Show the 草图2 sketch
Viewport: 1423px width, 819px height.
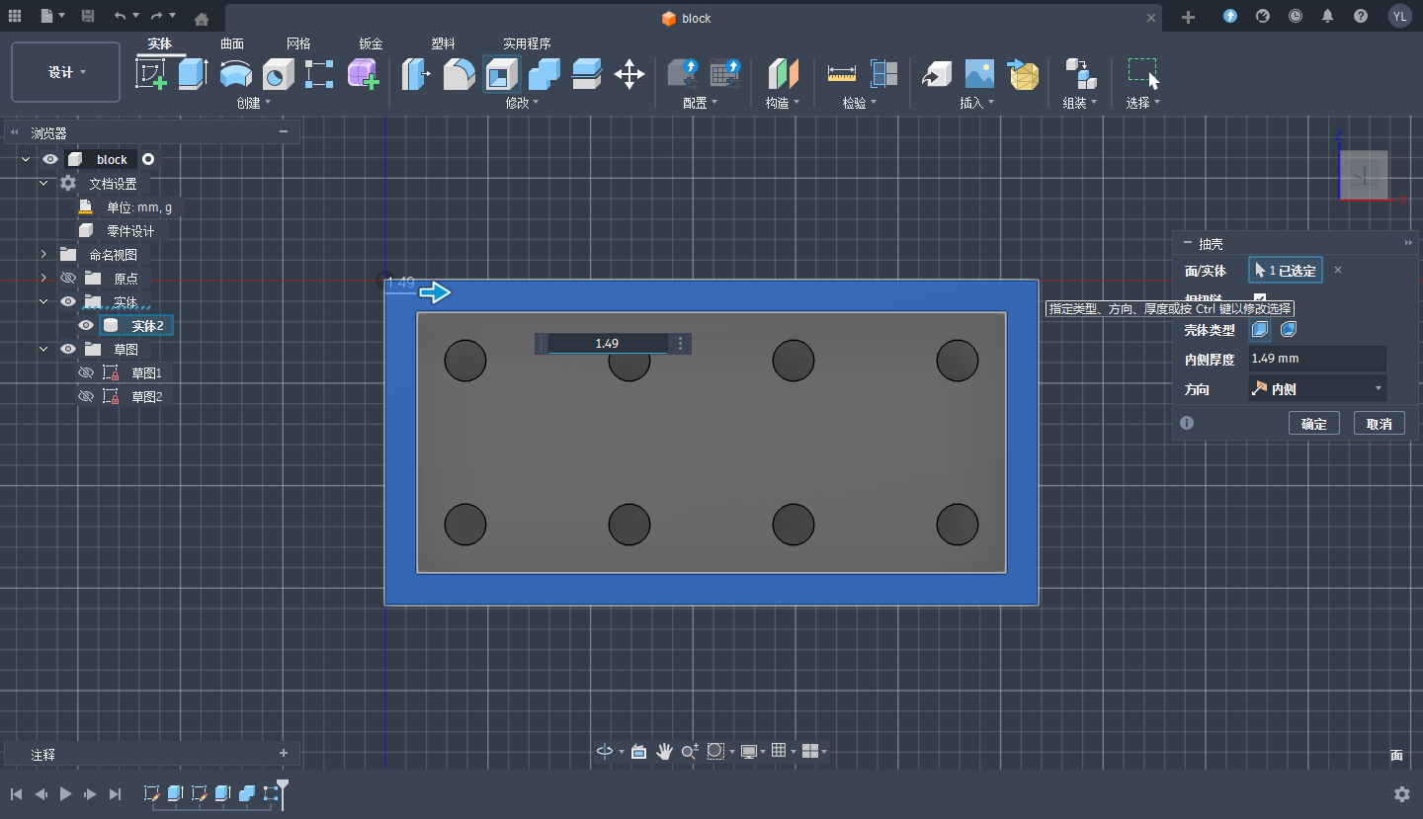tap(86, 396)
